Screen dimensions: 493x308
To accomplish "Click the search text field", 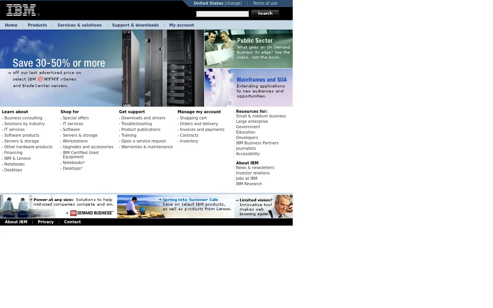I will pos(223,14).
